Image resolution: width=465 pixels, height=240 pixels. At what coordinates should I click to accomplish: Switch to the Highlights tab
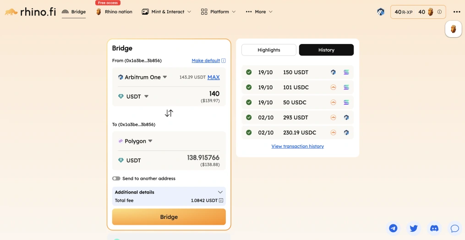coord(268,50)
